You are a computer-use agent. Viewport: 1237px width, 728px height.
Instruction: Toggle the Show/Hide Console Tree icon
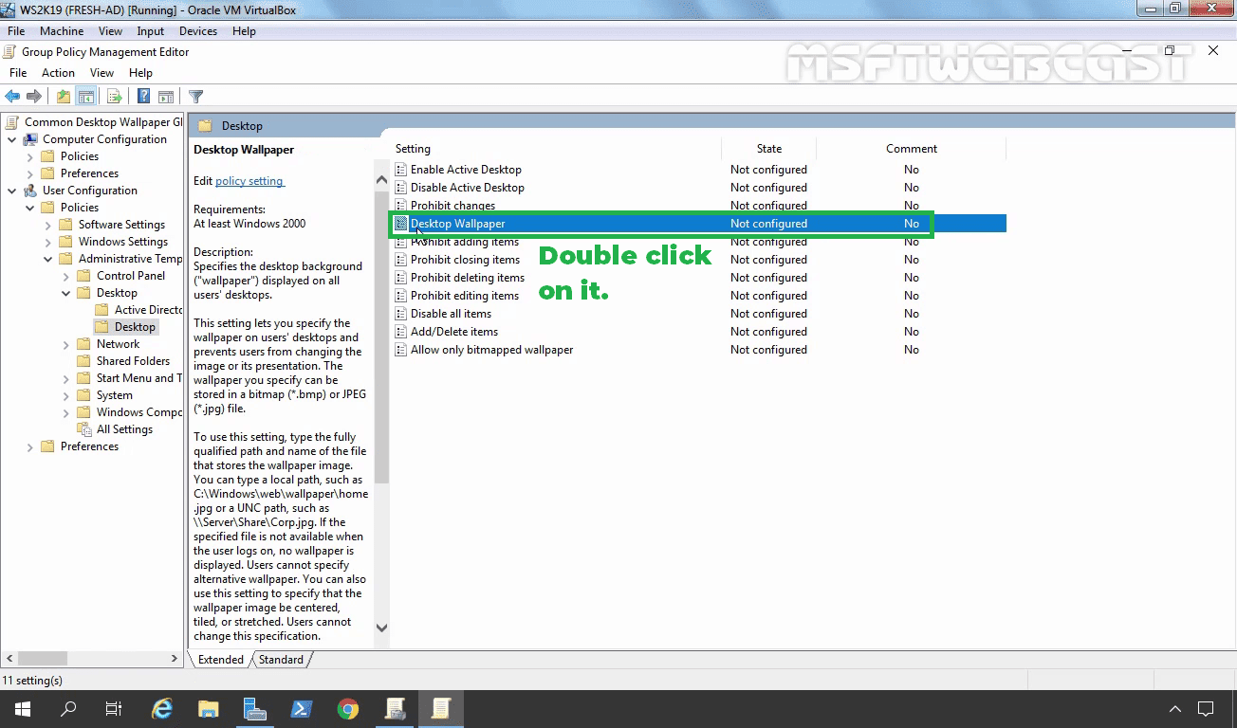pyautogui.click(x=85, y=96)
